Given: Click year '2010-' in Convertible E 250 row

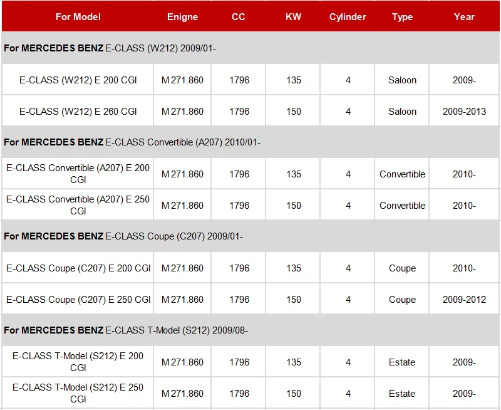Looking at the screenshot, I should point(464,206).
